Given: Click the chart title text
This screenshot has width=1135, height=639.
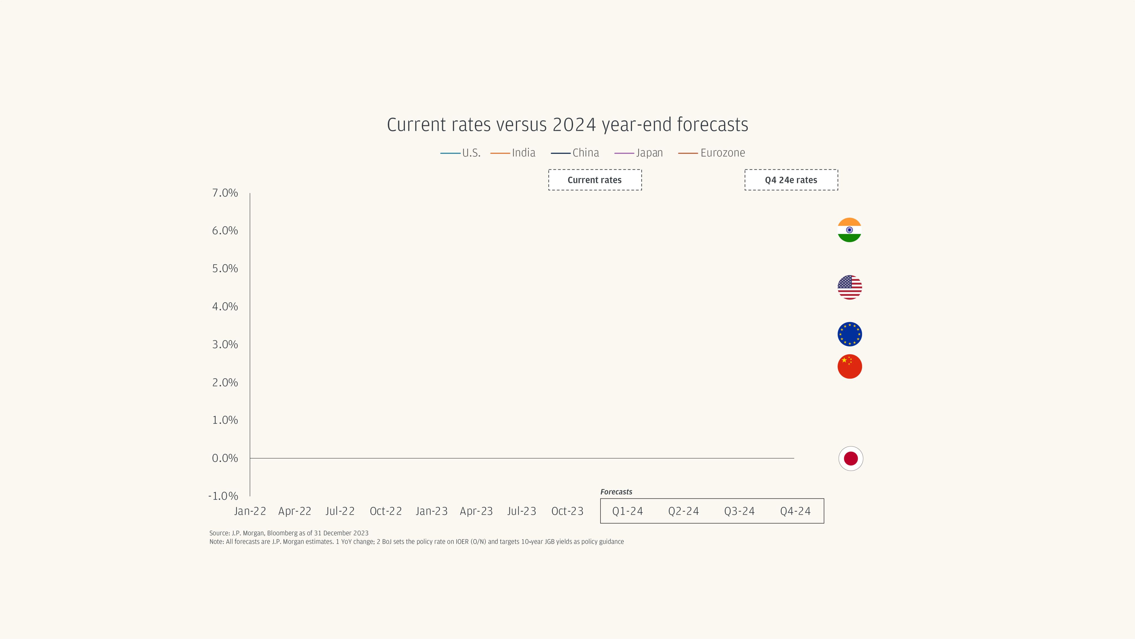Looking at the screenshot, I should point(567,125).
